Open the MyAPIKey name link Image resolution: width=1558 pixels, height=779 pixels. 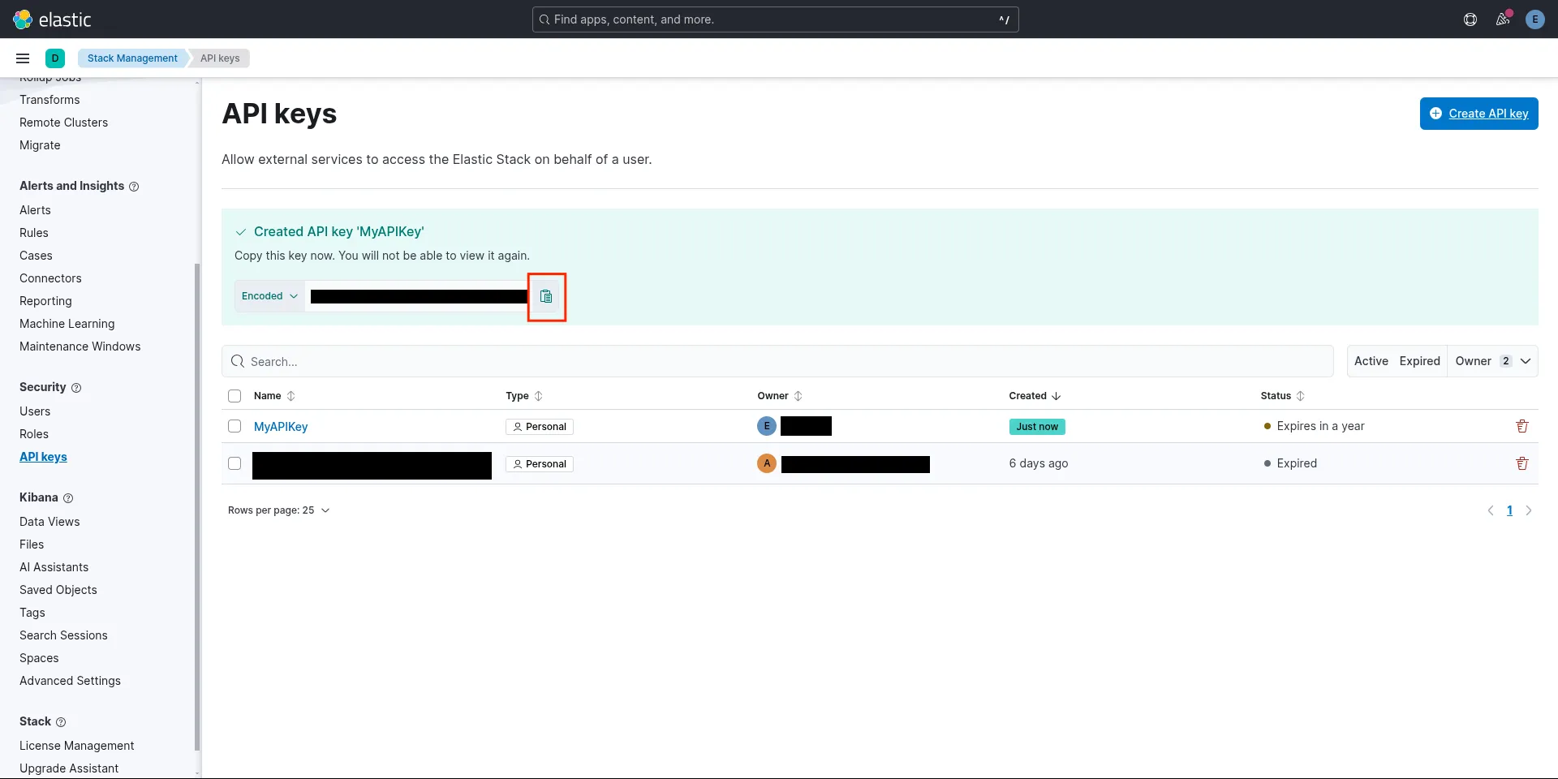coord(281,427)
